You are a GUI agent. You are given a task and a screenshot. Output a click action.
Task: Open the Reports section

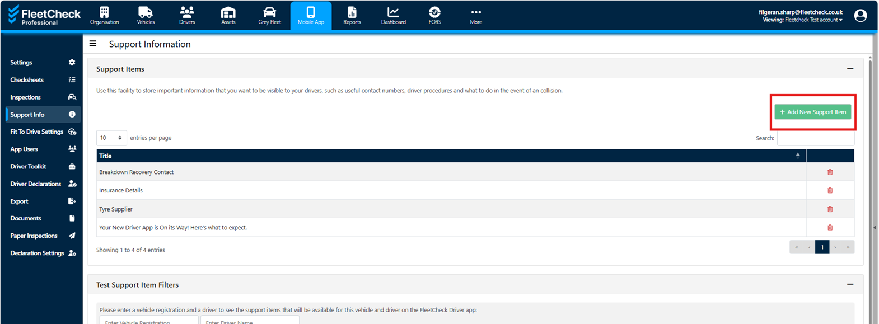[x=352, y=15]
